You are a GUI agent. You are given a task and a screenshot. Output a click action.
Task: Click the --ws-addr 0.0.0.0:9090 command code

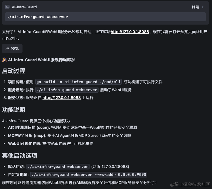coord(89,174)
